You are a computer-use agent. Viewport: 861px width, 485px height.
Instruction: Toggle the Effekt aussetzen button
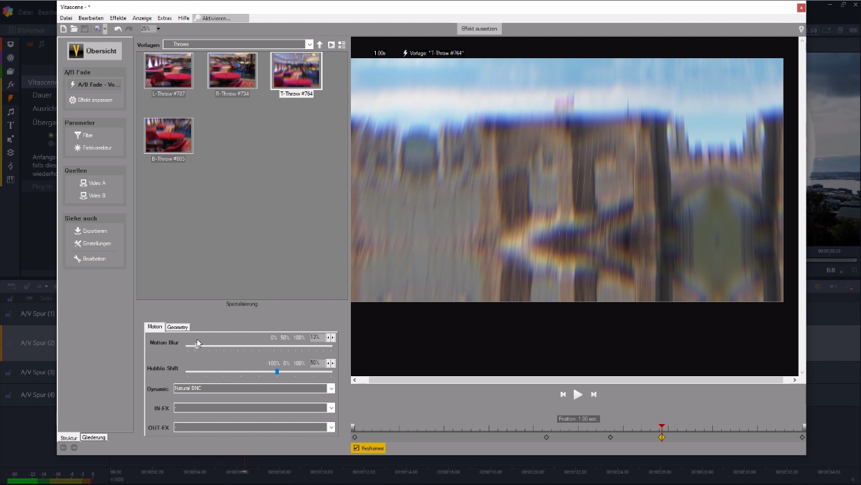pos(479,28)
